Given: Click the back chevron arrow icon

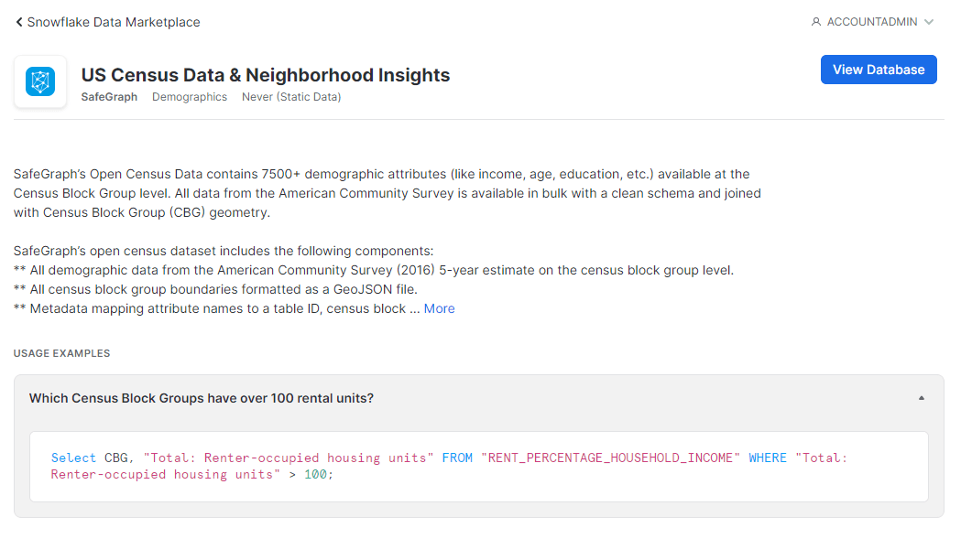Looking at the screenshot, I should [19, 22].
